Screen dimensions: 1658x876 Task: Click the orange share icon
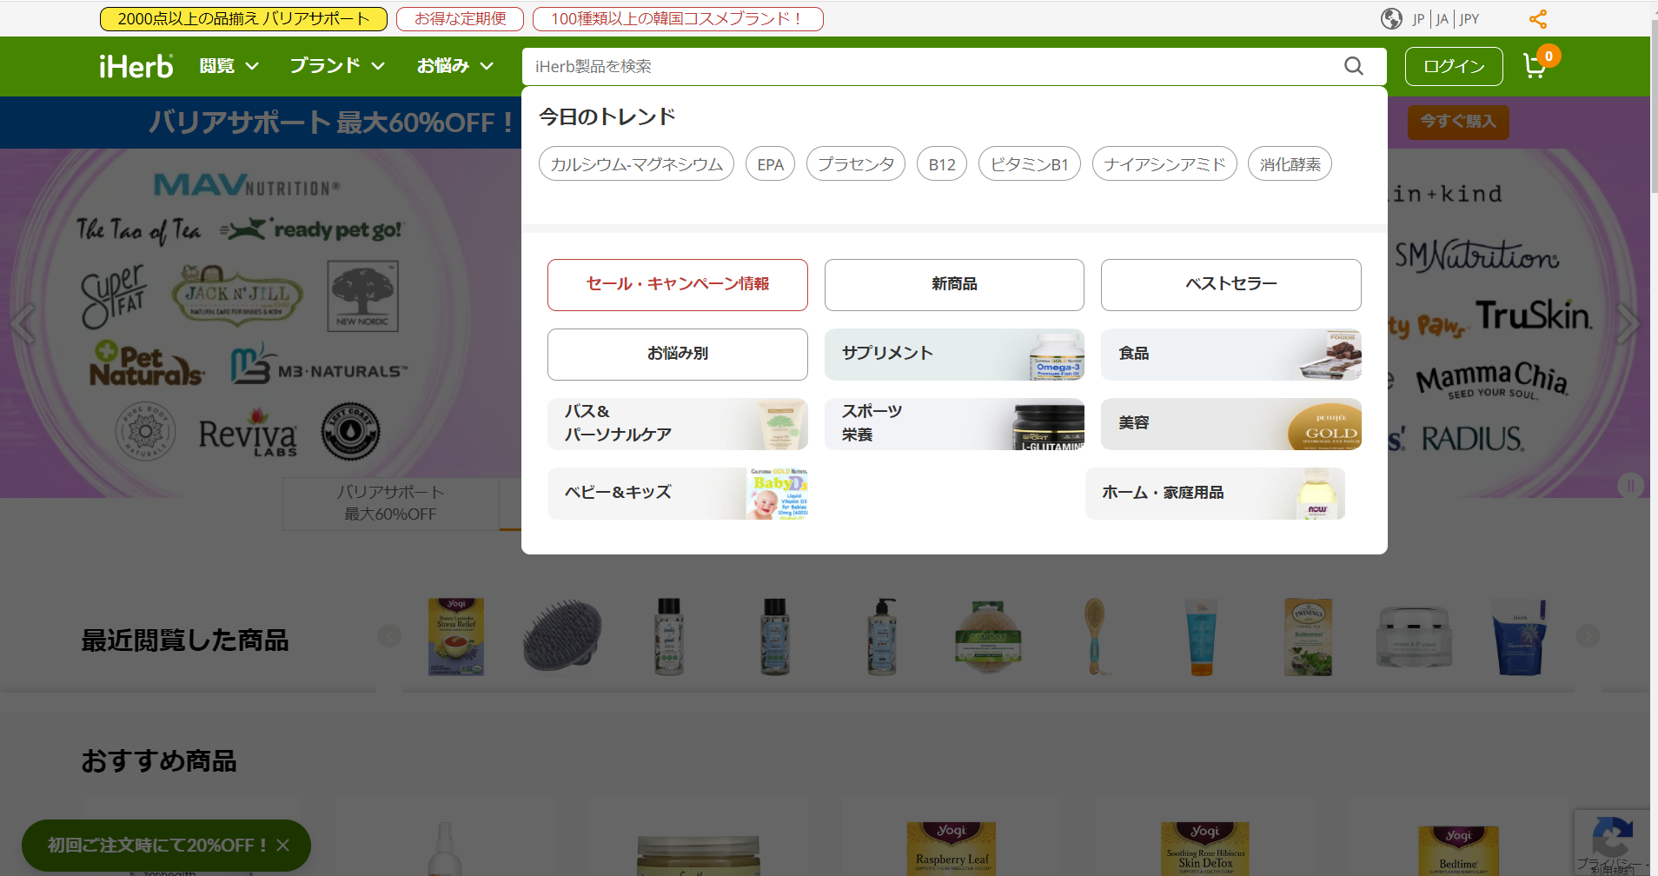pyautogui.click(x=1538, y=19)
